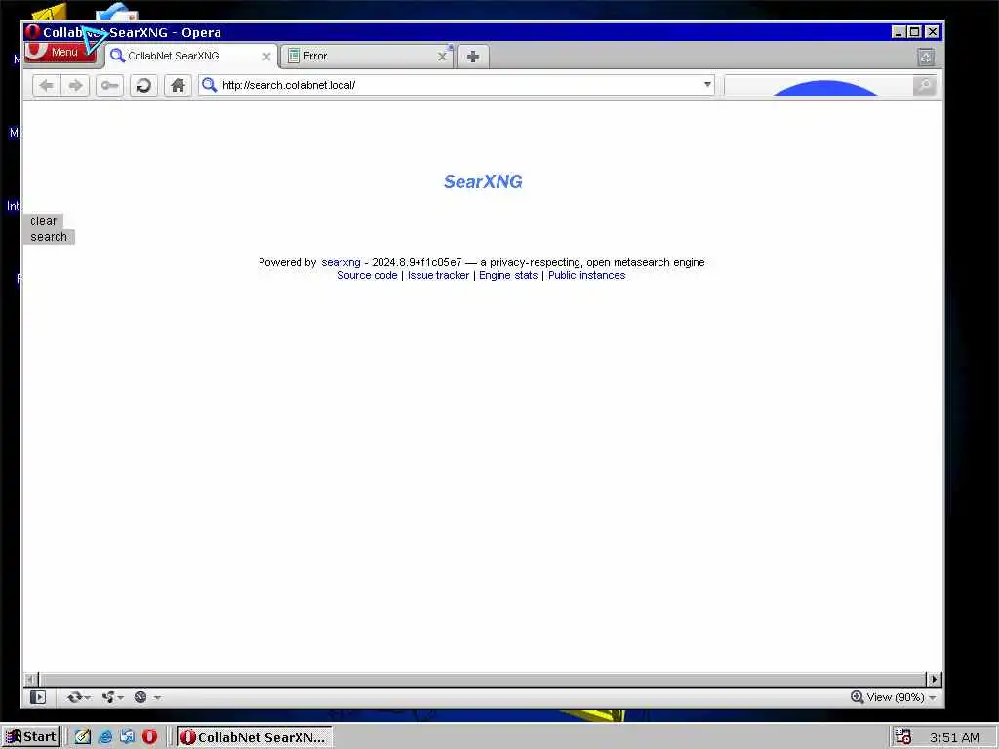
Task: Click the 3:51 AM taskbar clock
Action: tap(954, 737)
